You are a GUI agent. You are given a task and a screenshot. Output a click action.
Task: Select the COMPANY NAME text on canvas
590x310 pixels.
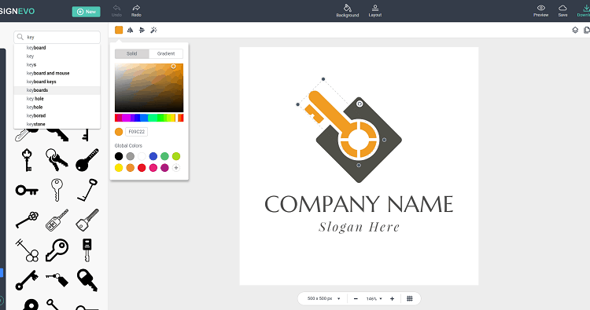click(x=359, y=204)
